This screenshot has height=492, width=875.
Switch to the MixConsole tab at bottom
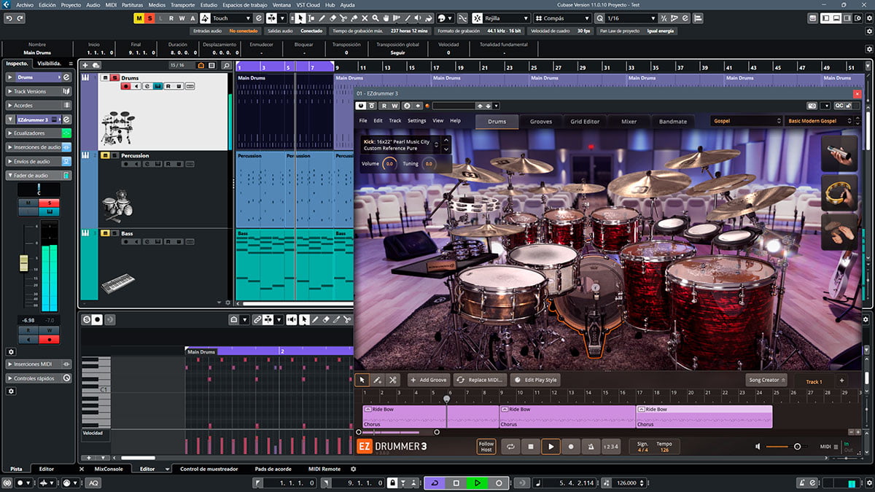(109, 469)
